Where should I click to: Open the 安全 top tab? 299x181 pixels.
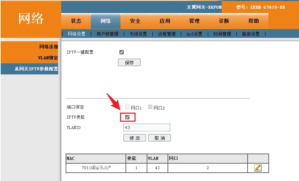(135, 21)
